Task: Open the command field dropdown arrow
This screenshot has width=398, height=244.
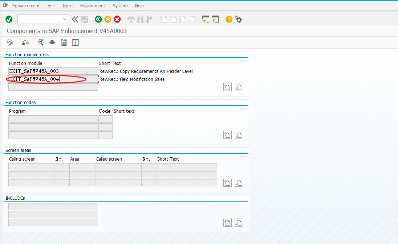Action: pos(65,19)
